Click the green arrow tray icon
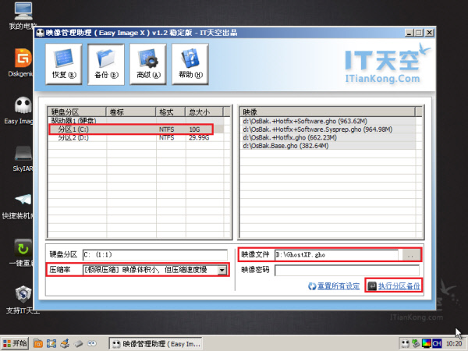Viewport: 468px width, 351px height. click(x=416, y=343)
